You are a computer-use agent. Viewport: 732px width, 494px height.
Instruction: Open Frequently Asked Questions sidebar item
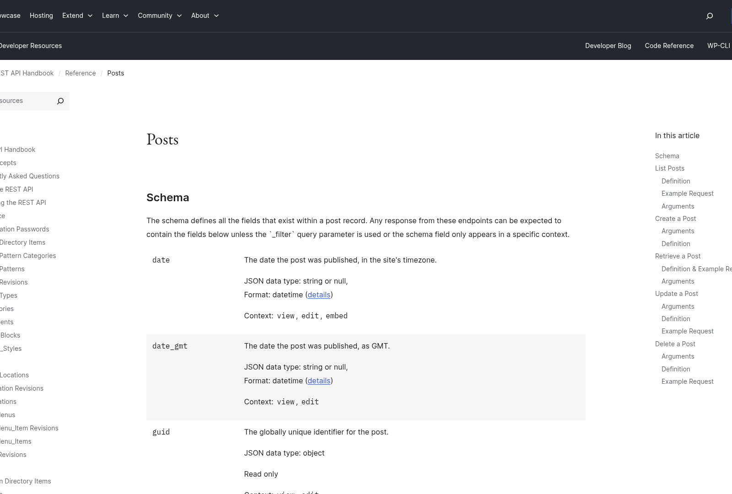click(30, 176)
